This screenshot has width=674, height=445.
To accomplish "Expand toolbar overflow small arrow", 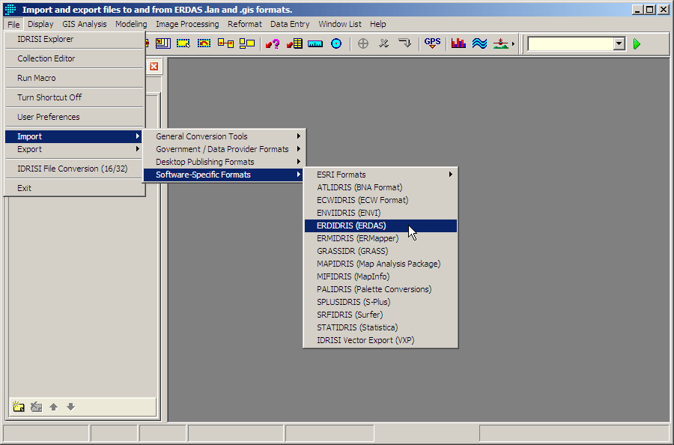I will tap(513, 44).
